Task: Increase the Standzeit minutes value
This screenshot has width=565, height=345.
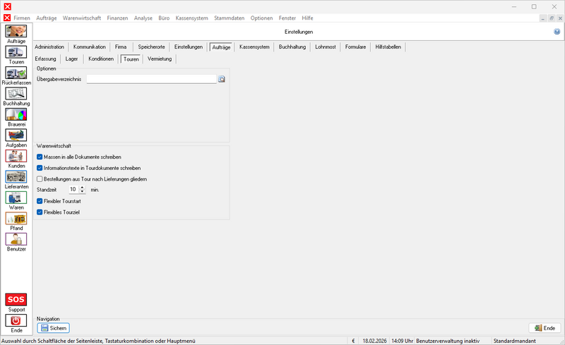Action: point(83,188)
